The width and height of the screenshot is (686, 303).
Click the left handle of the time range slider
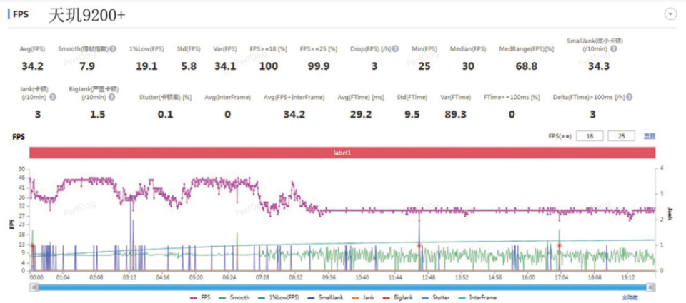[x=34, y=287]
